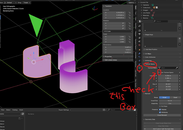
Task: Click the Texture Space Size X 20.327 field
Action: (168, 84)
